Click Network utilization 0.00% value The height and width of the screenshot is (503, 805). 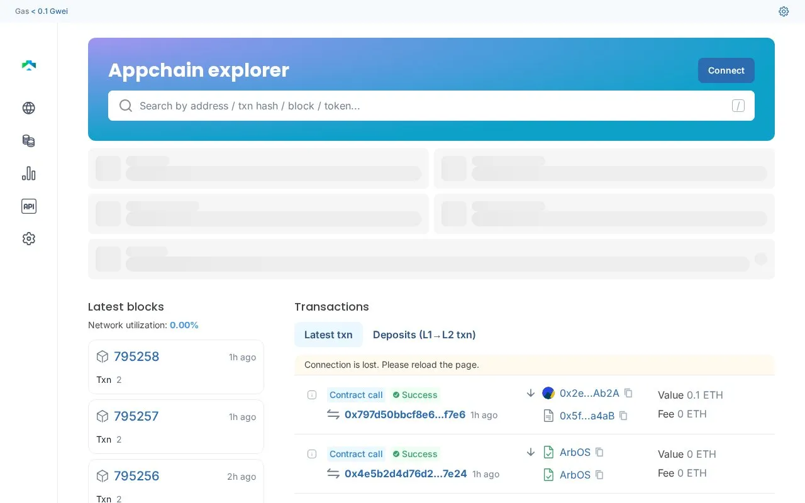pos(184,325)
